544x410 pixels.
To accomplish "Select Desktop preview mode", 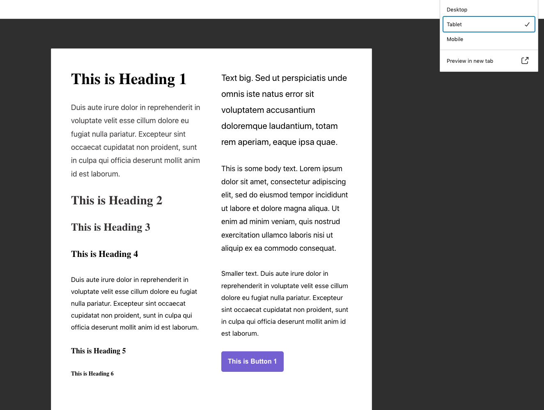I will coord(457,9).
